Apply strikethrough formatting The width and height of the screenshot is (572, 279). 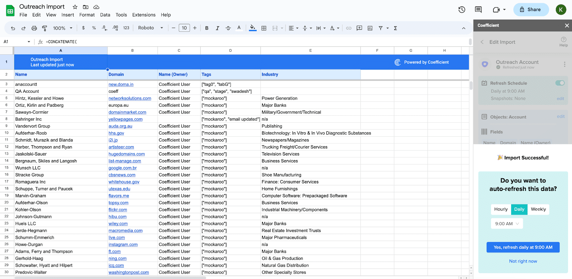(228, 28)
